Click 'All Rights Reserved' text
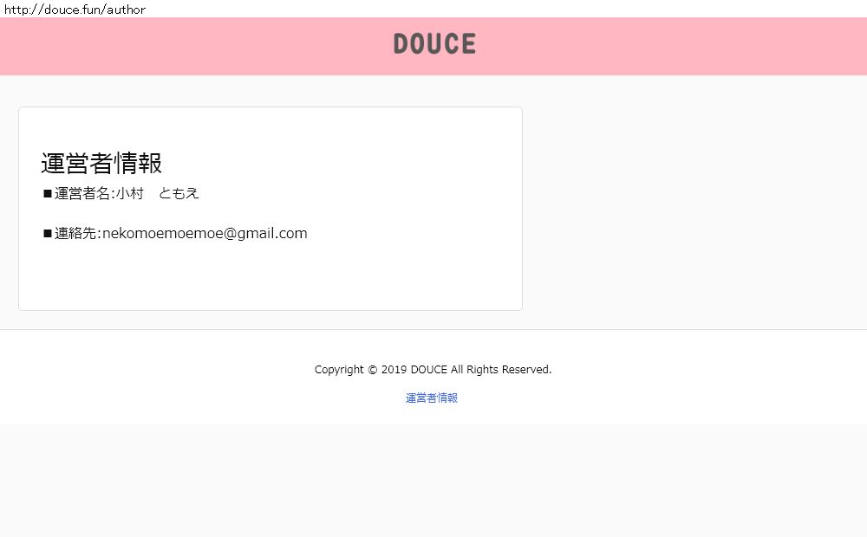The width and height of the screenshot is (867, 537). coord(501,370)
